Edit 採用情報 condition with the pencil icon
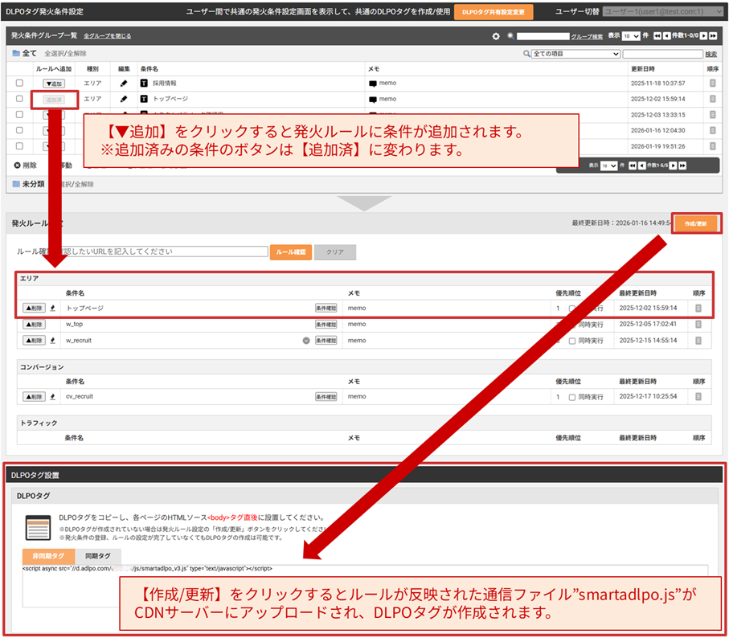 coord(124,84)
